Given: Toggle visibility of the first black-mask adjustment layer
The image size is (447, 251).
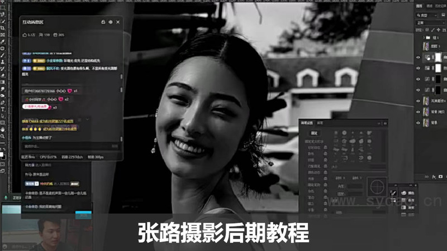Looking at the screenshot, I should click(418, 79).
